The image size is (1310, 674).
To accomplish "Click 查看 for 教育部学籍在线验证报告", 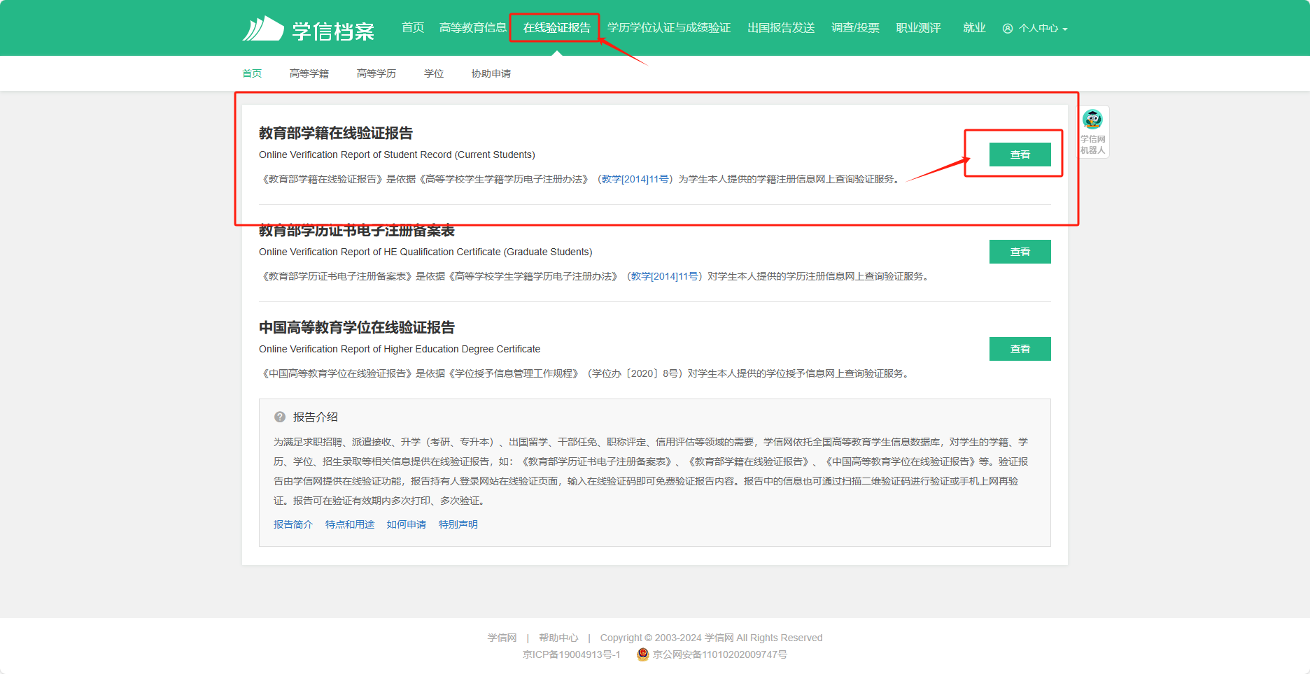I will pyautogui.click(x=1020, y=155).
